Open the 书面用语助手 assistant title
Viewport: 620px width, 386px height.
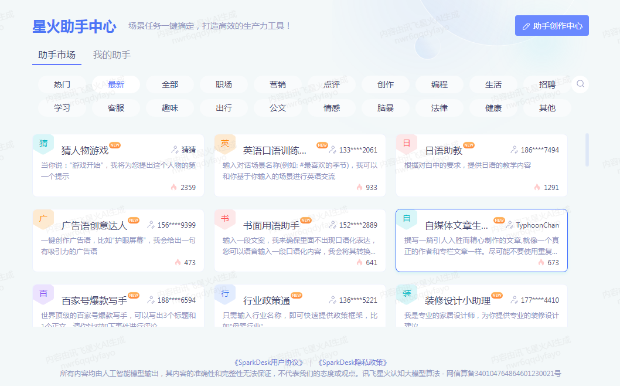[271, 226]
